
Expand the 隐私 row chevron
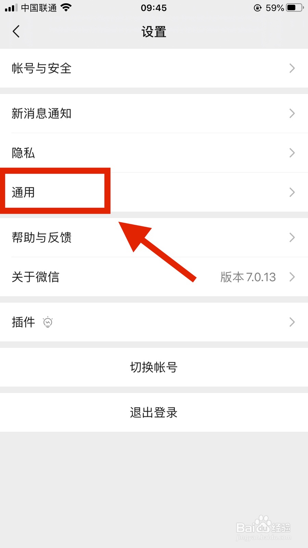pyautogui.click(x=292, y=153)
